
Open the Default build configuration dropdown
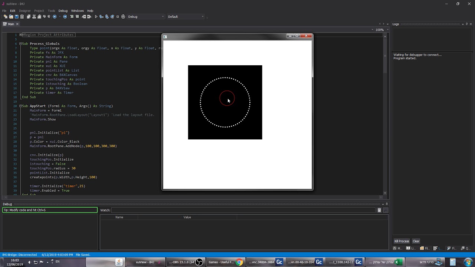(186, 17)
